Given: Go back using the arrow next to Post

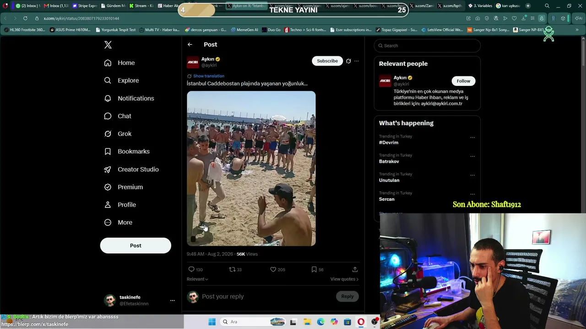Looking at the screenshot, I should (x=190, y=44).
